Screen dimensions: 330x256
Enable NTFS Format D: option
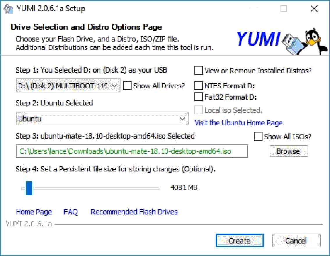tap(199, 86)
